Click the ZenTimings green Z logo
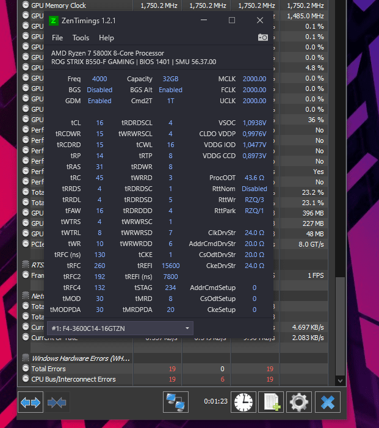 (54, 21)
